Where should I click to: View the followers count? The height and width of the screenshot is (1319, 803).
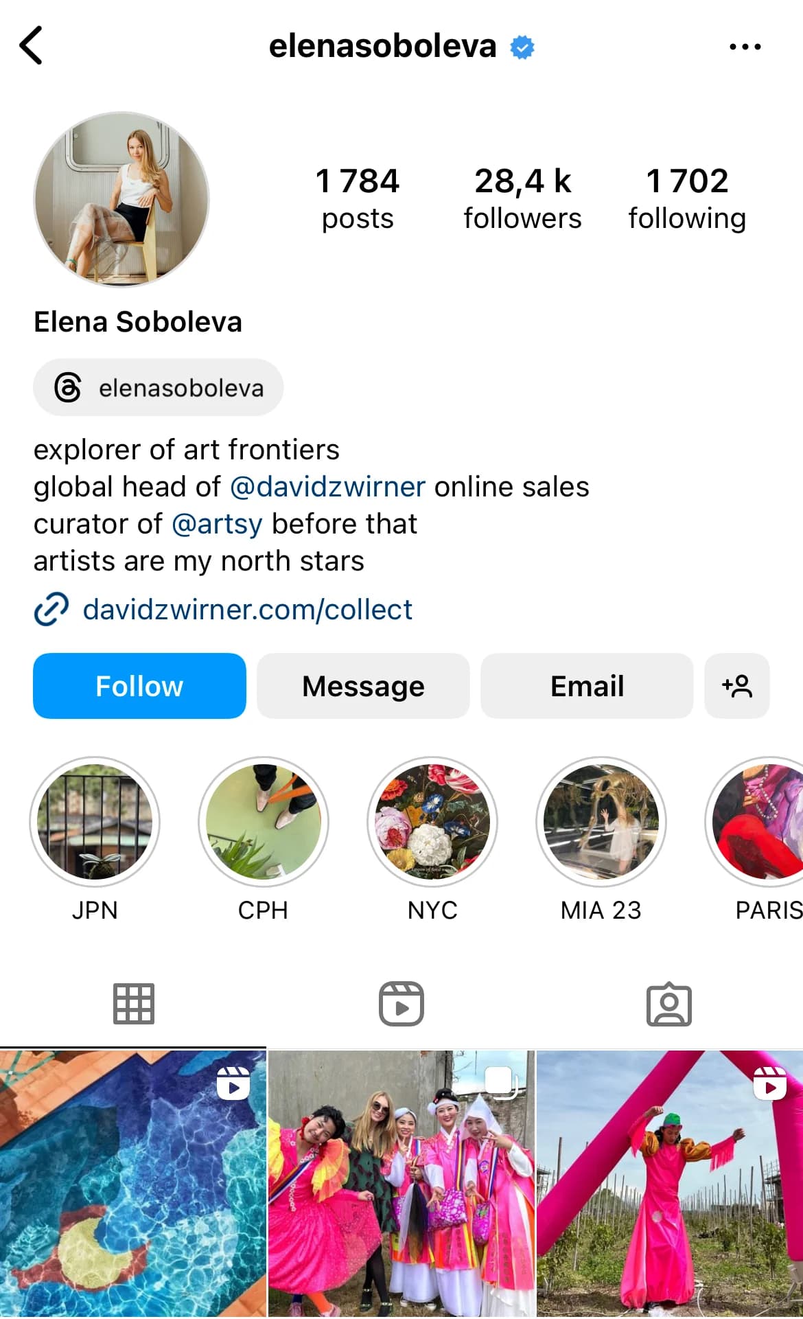point(523,198)
